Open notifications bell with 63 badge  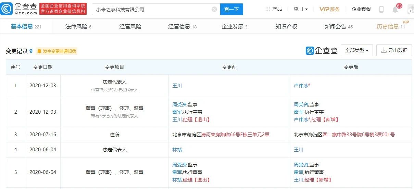pyautogui.click(x=395, y=9)
